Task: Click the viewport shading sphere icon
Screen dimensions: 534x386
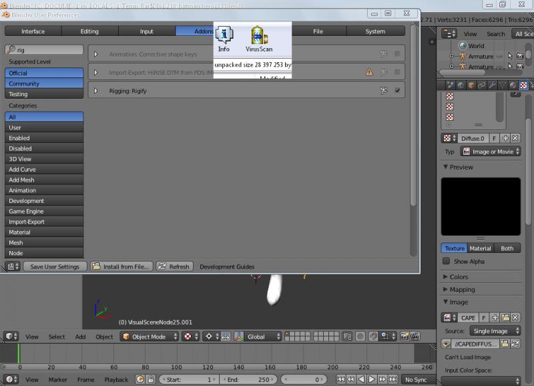Action: click(190, 337)
